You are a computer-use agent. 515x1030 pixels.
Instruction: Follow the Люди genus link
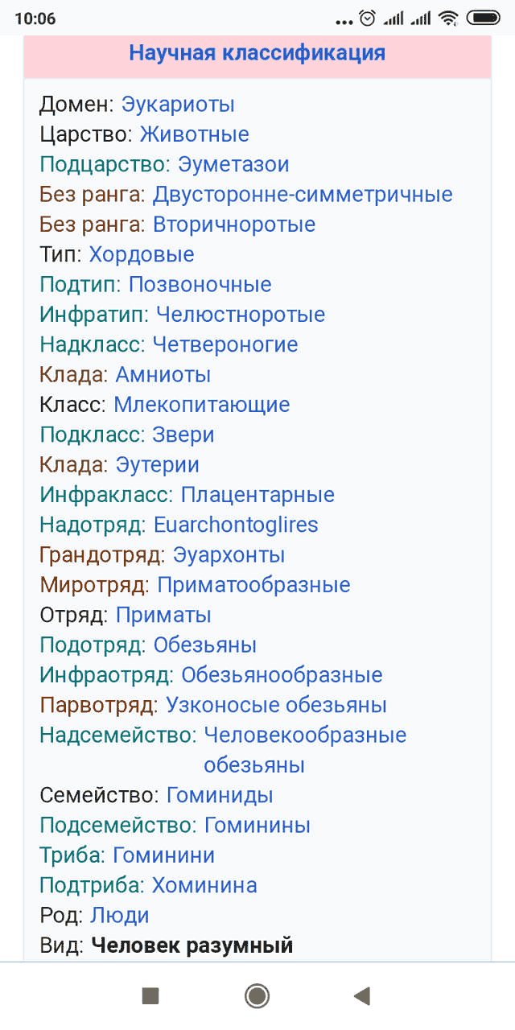click(x=120, y=915)
